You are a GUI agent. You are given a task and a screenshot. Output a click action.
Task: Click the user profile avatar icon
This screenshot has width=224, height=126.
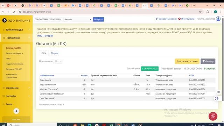218,19
